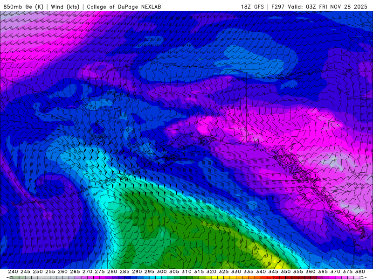Click the 305 value on the color scale

coord(174,272)
